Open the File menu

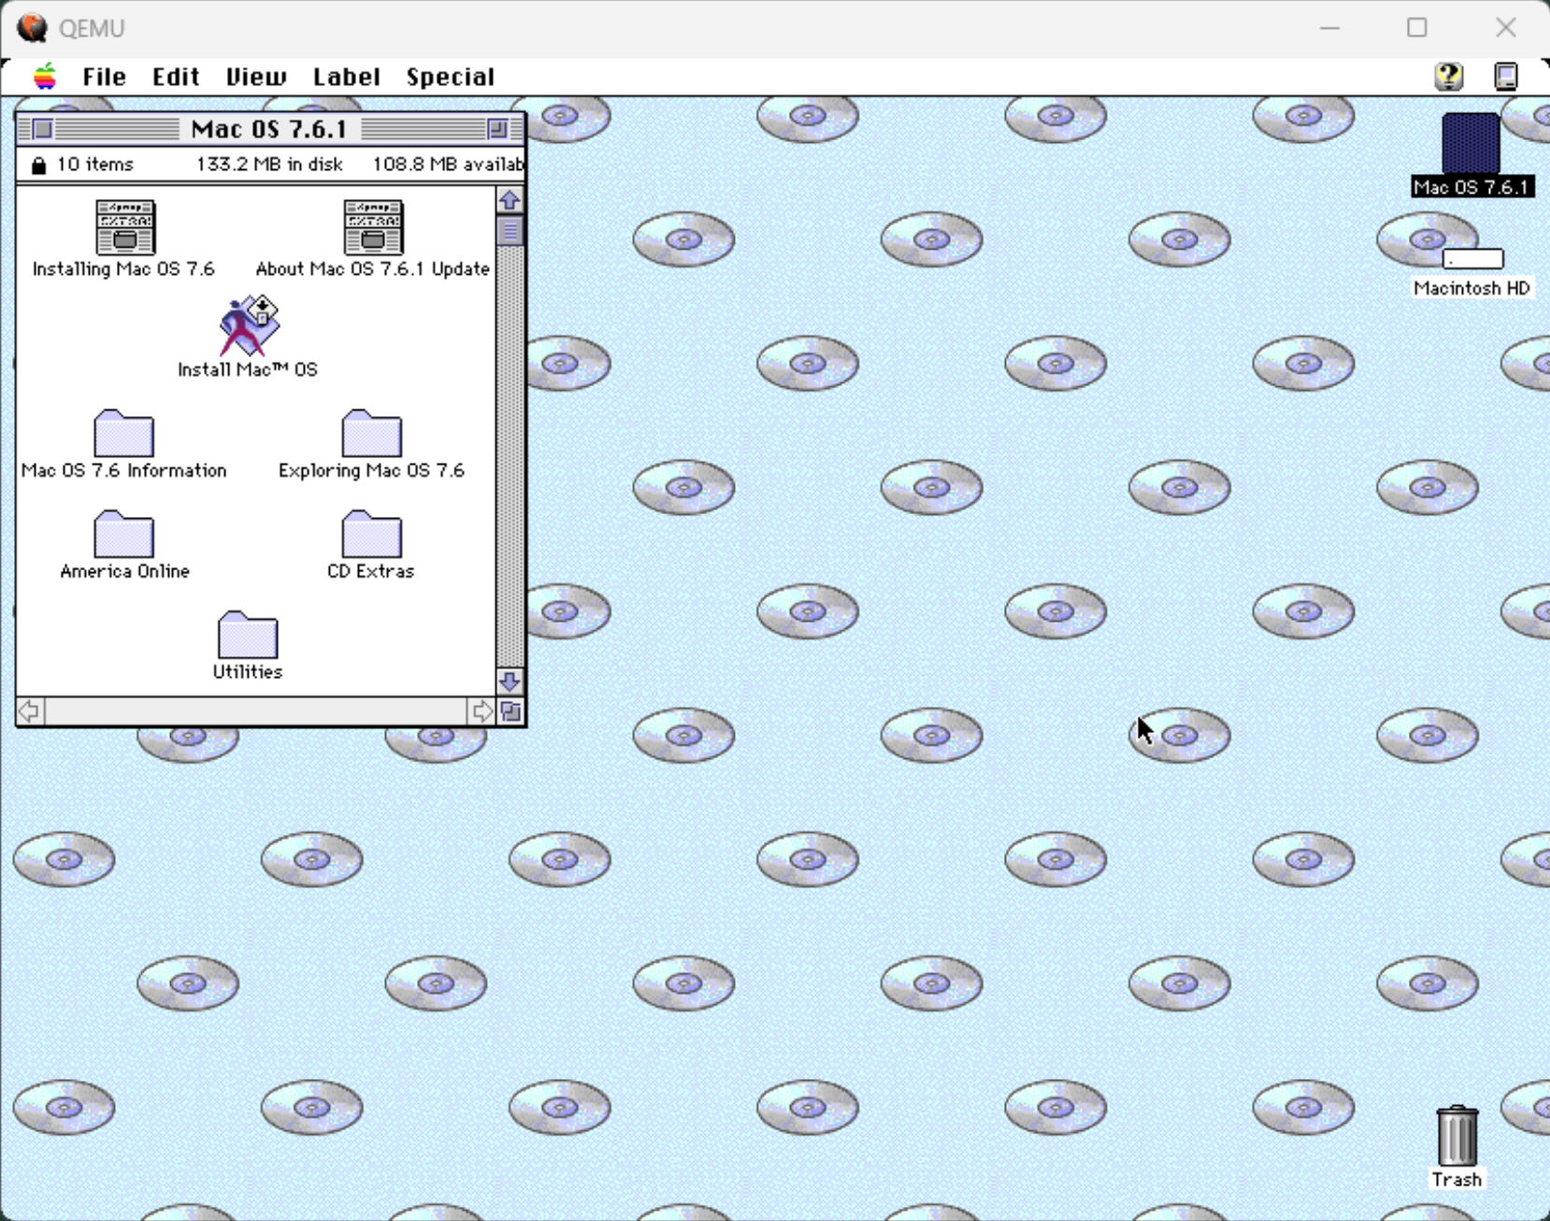click(104, 77)
